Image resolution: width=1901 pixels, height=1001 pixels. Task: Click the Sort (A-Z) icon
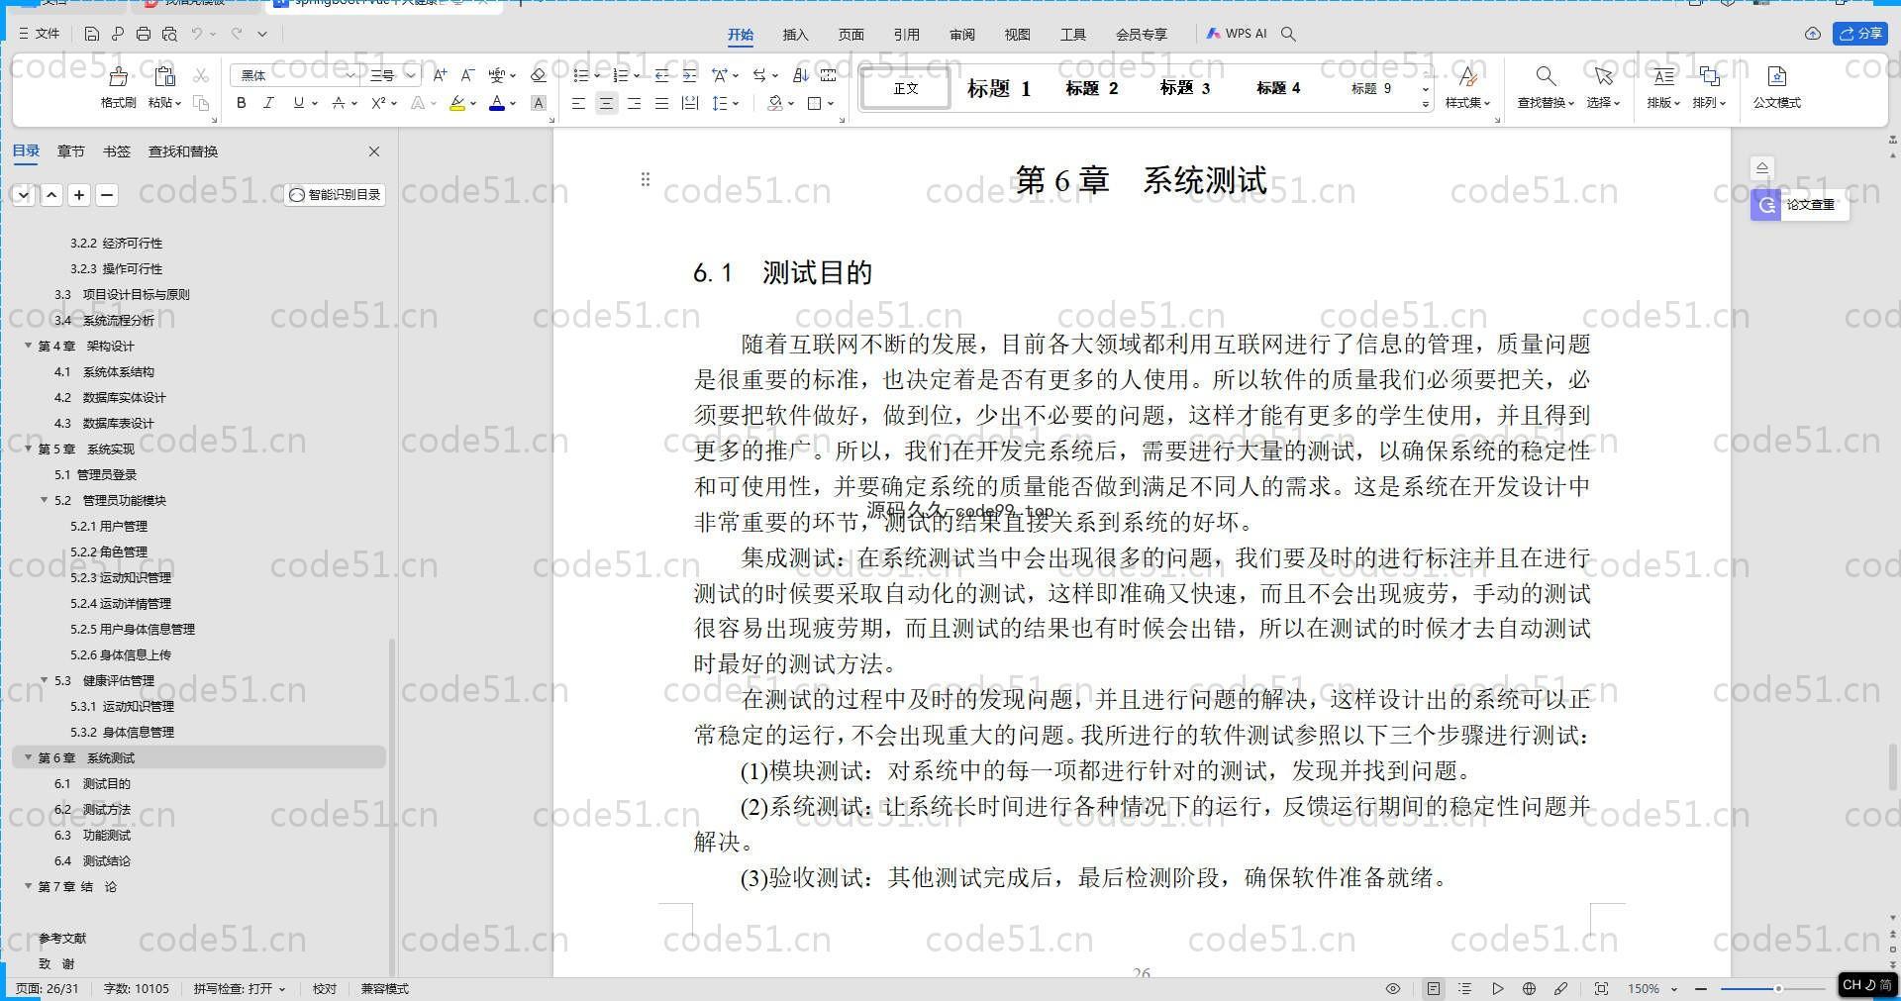801,75
